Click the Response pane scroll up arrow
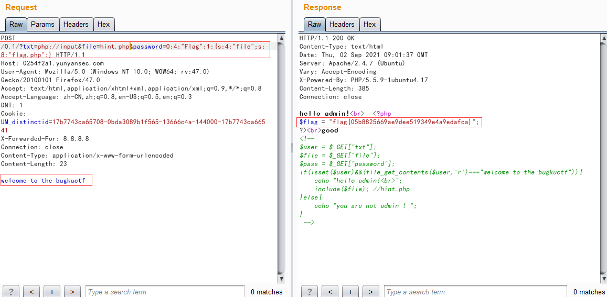Viewport: 607px width, 297px height. click(x=603, y=38)
